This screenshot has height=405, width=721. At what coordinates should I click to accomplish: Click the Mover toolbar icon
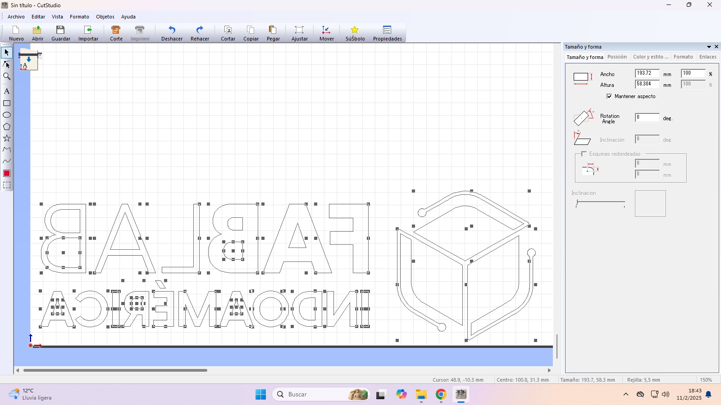(x=326, y=33)
